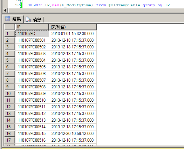Select all results via top-left grid corner
The image size is (184, 149).
(x=9, y=27)
